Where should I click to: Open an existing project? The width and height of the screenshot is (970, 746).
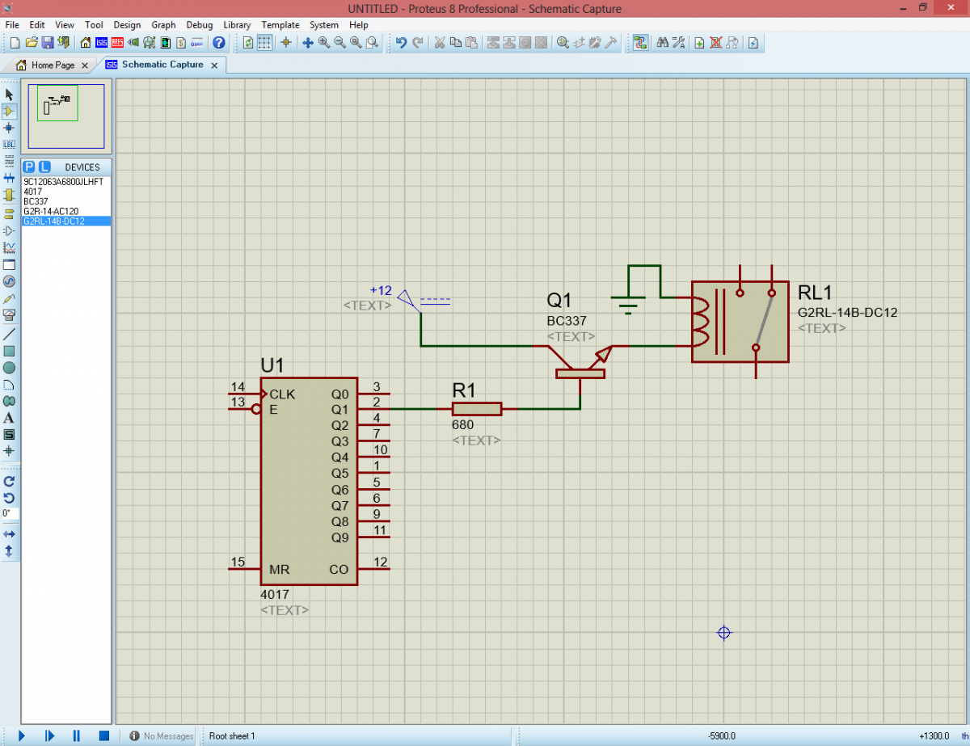32,43
